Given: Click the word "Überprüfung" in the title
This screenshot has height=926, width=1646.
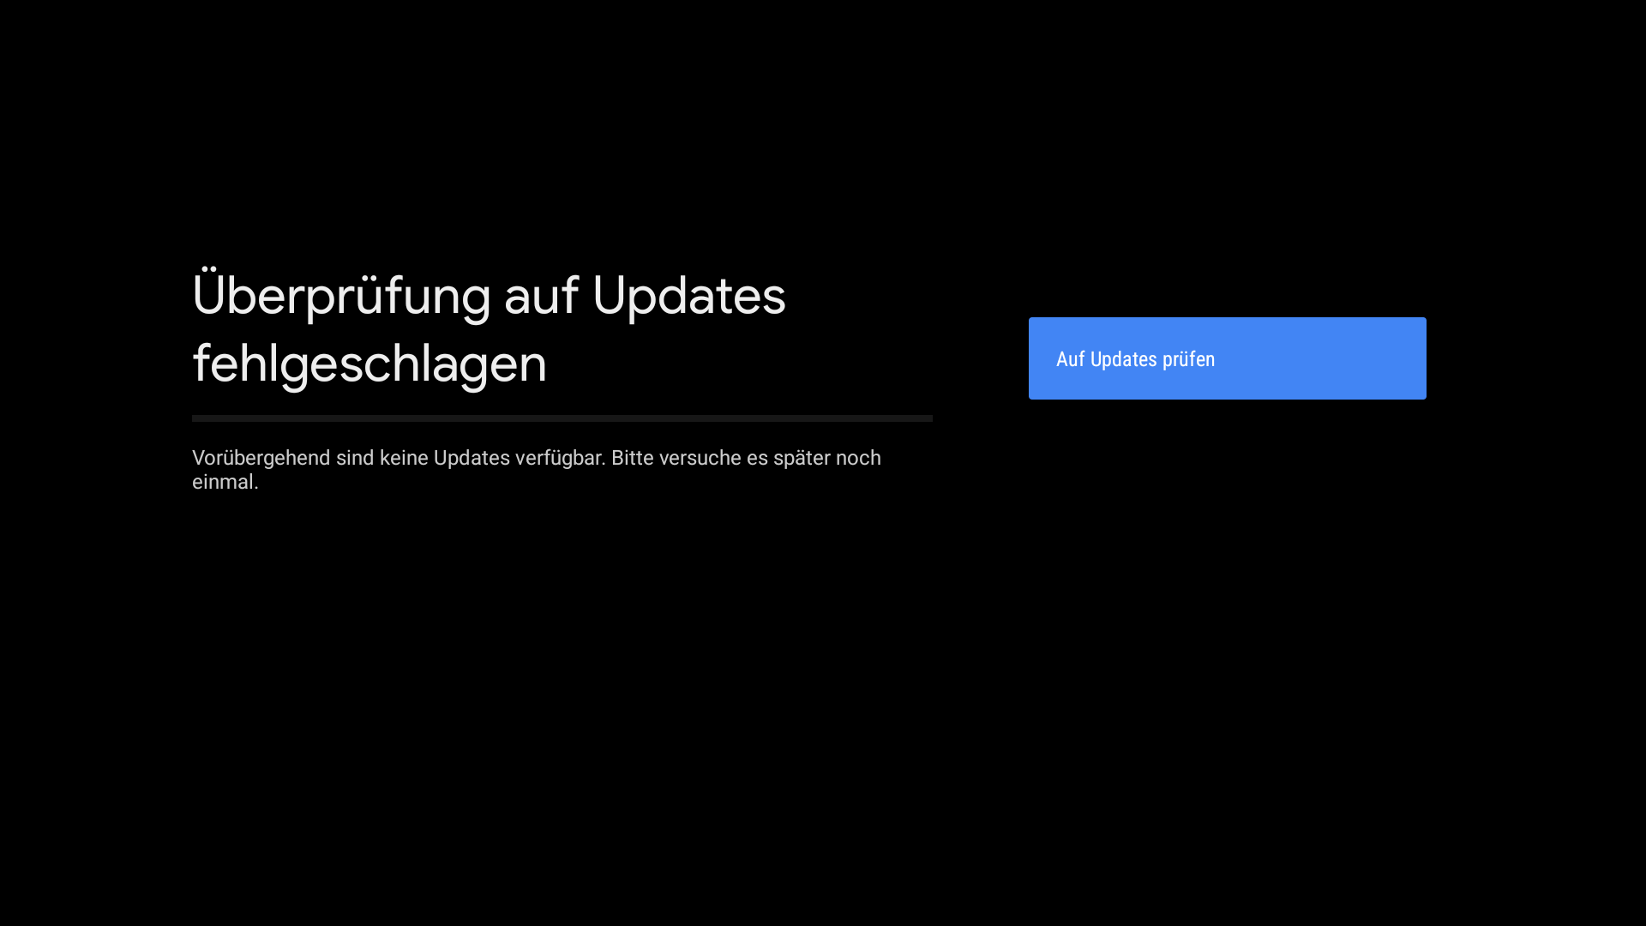Looking at the screenshot, I should coord(341,296).
